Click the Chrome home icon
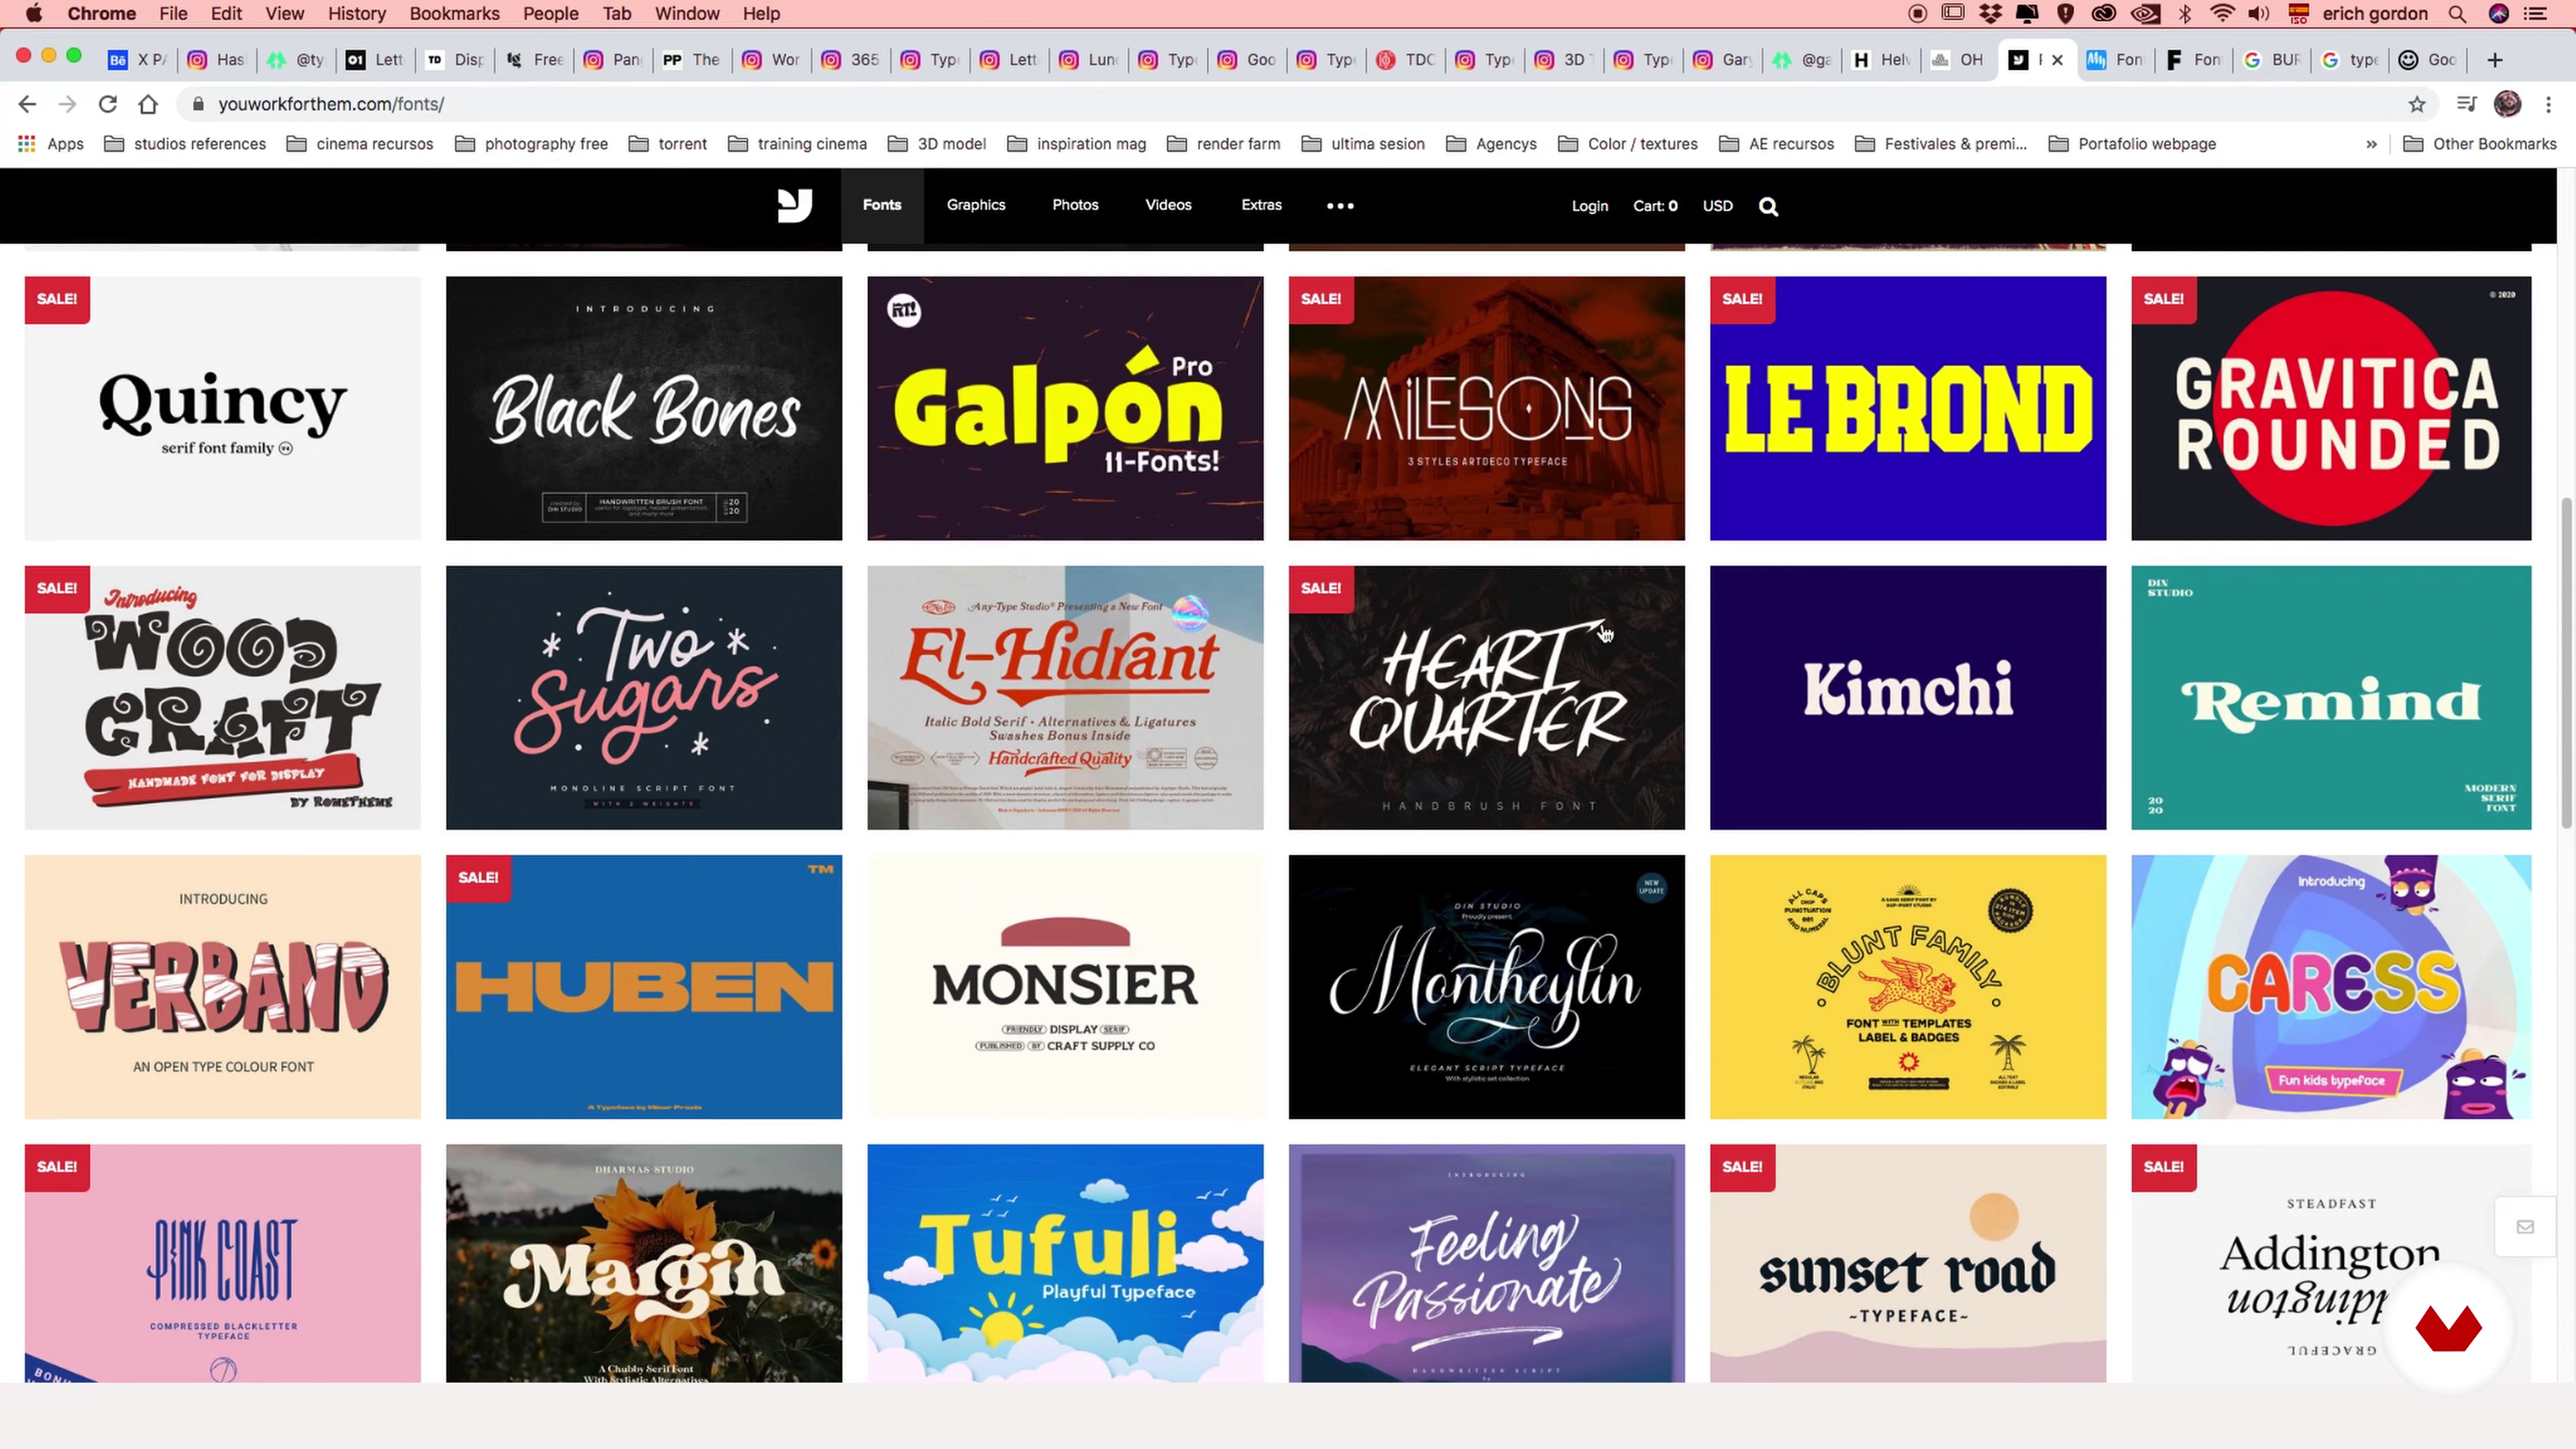Screen dimensions: 2576x1449 [x=148, y=104]
